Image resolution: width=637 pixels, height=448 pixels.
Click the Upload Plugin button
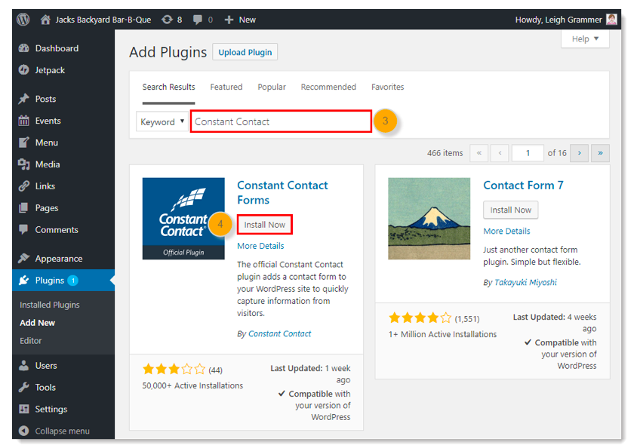click(245, 52)
